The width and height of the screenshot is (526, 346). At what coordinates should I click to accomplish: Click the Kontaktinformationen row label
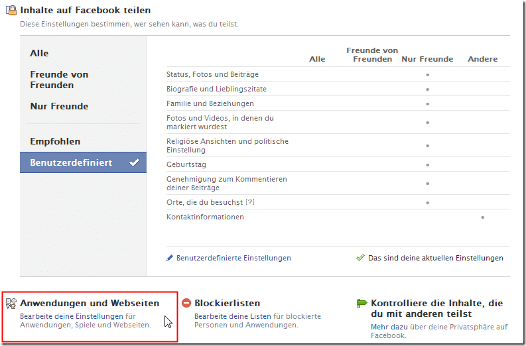pyautogui.click(x=206, y=217)
